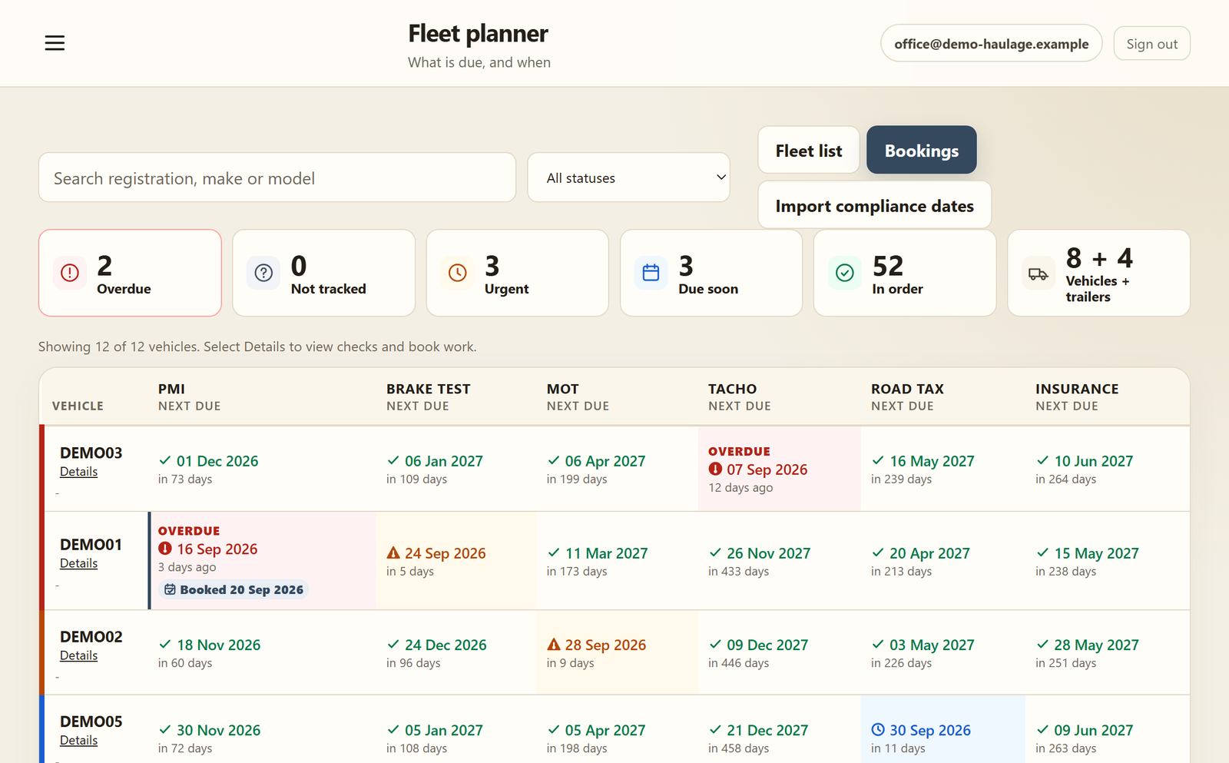Open the hamburger navigation menu
The width and height of the screenshot is (1229, 763).
[55, 43]
